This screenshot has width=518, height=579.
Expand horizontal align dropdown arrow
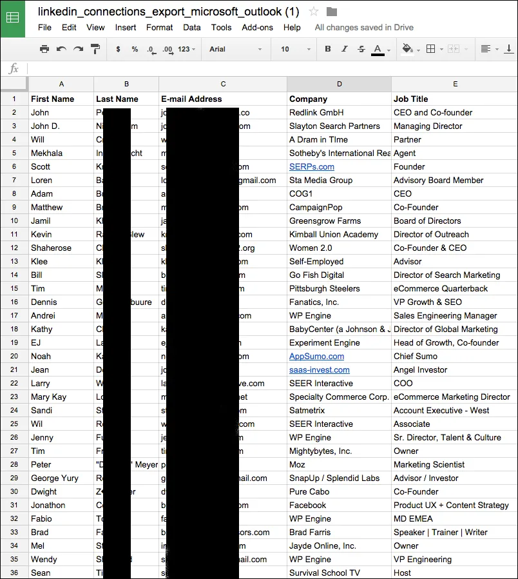pos(497,50)
